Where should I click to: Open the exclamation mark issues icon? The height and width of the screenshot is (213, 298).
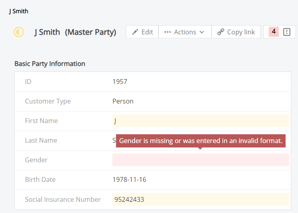coord(287,32)
